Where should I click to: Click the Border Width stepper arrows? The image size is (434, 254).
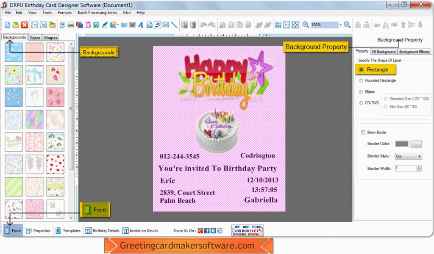tap(419, 168)
